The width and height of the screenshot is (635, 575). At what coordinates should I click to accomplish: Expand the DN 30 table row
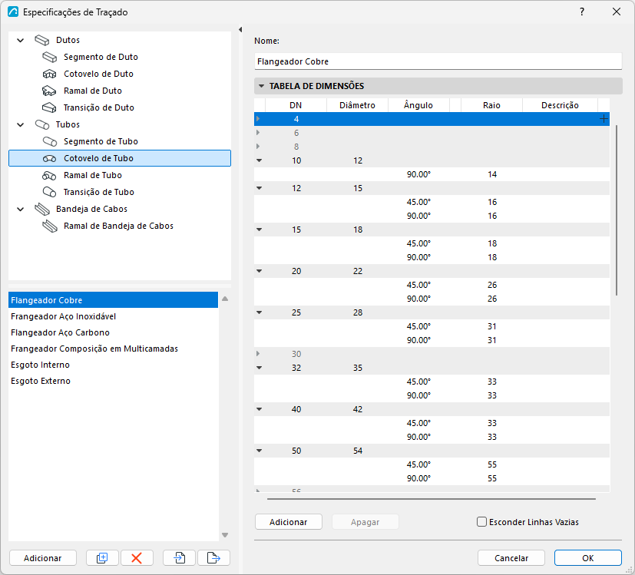coord(258,353)
